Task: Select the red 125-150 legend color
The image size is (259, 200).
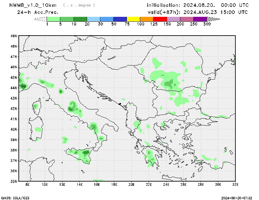Action: 160,19
